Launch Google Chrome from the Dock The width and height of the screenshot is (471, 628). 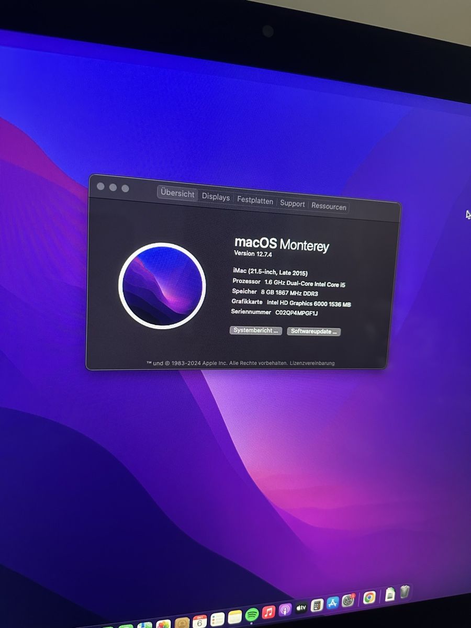[369, 597]
